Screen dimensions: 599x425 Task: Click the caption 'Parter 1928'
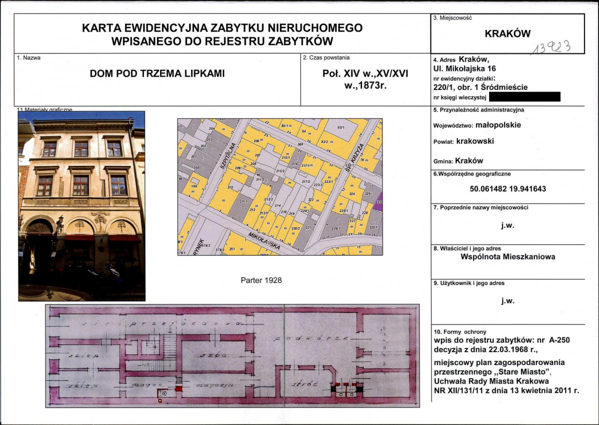point(261,280)
